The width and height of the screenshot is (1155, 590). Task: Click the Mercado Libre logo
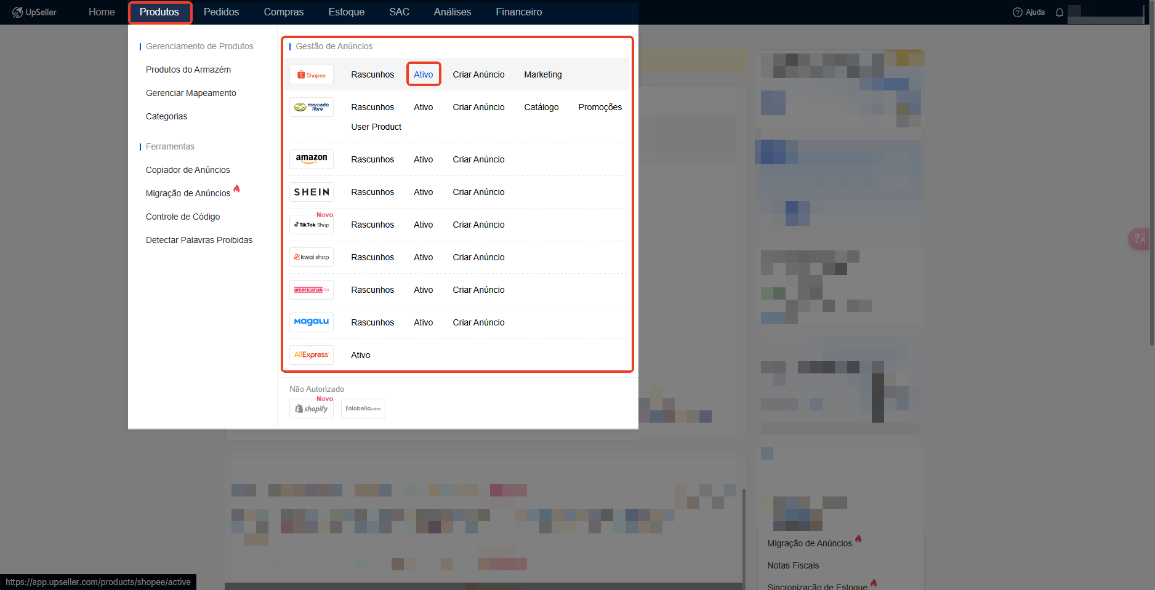tap(312, 107)
